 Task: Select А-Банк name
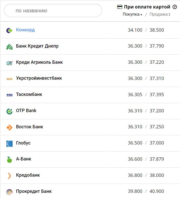[24, 159]
